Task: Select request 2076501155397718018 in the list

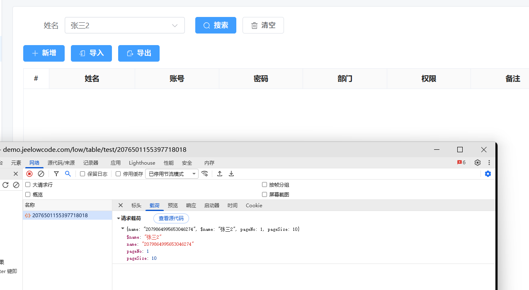Action: pyautogui.click(x=67, y=215)
